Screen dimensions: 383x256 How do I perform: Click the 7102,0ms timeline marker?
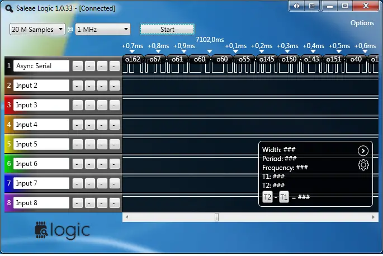(210, 40)
